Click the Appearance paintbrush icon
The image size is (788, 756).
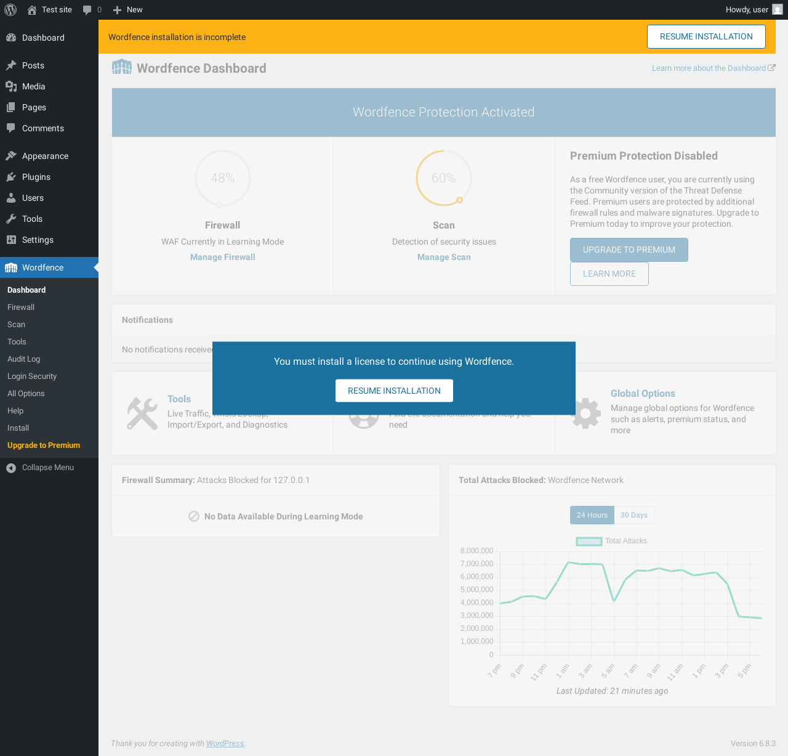click(x=11, y=156)
